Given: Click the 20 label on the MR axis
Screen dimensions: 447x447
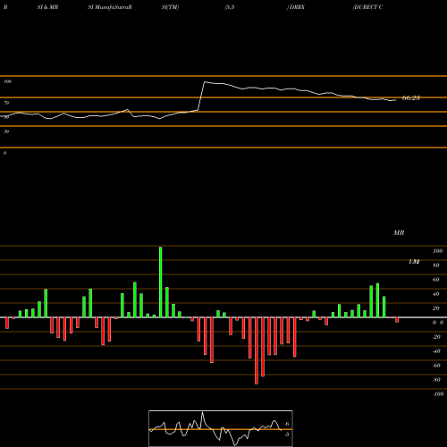Looking at the screenshot, I should click(436, 308).
